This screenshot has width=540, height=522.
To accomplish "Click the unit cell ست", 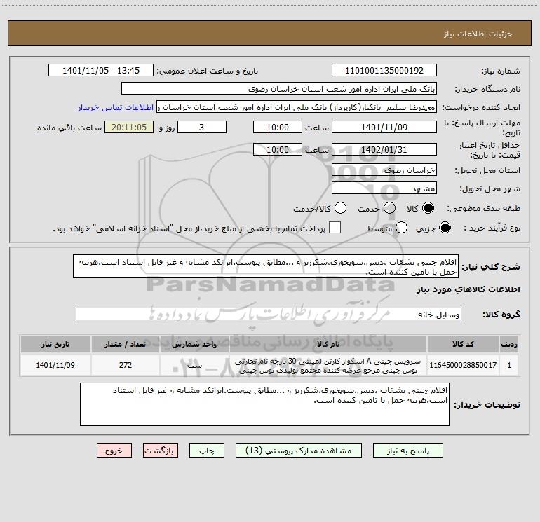I will pos(194,365).
